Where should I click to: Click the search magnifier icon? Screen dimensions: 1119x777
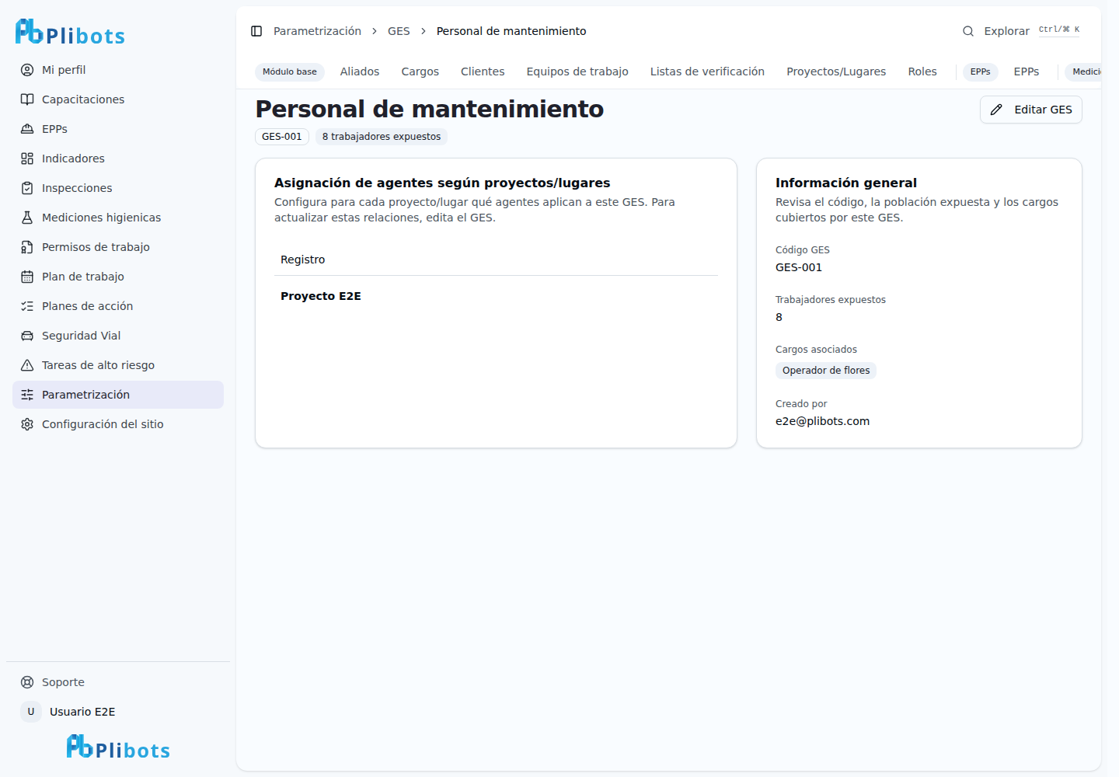tap(968, 31)
